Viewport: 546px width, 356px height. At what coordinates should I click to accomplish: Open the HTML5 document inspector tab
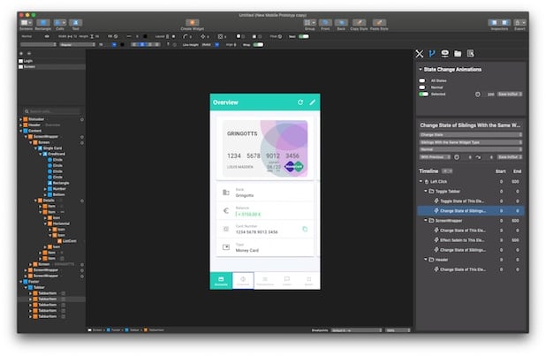point(470,54)
